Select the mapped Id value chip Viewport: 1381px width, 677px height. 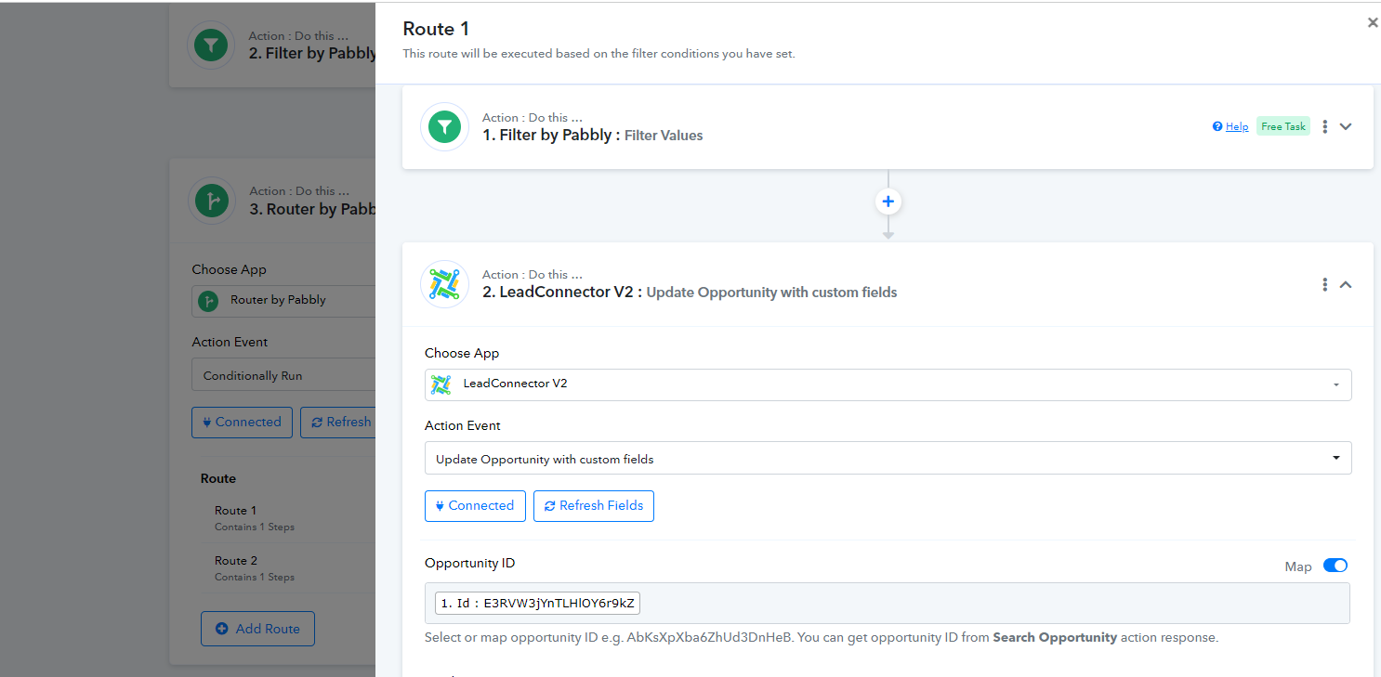(x=538, y=604)
